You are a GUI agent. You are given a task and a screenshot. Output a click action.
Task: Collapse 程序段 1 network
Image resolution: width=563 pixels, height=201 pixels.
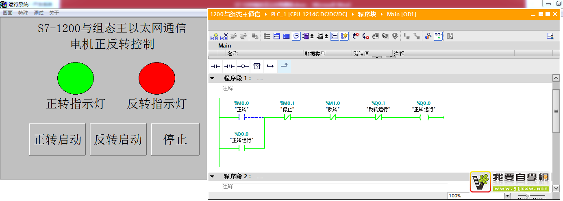(212, 78)
